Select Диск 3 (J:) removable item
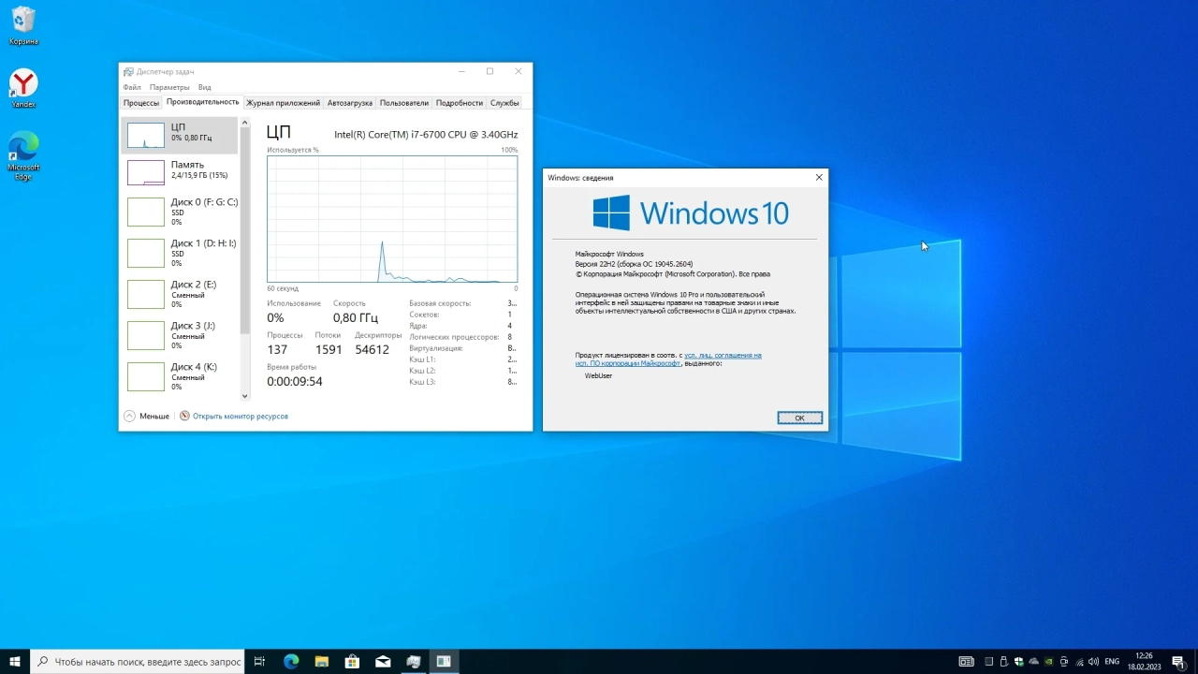 click(180, 335)
